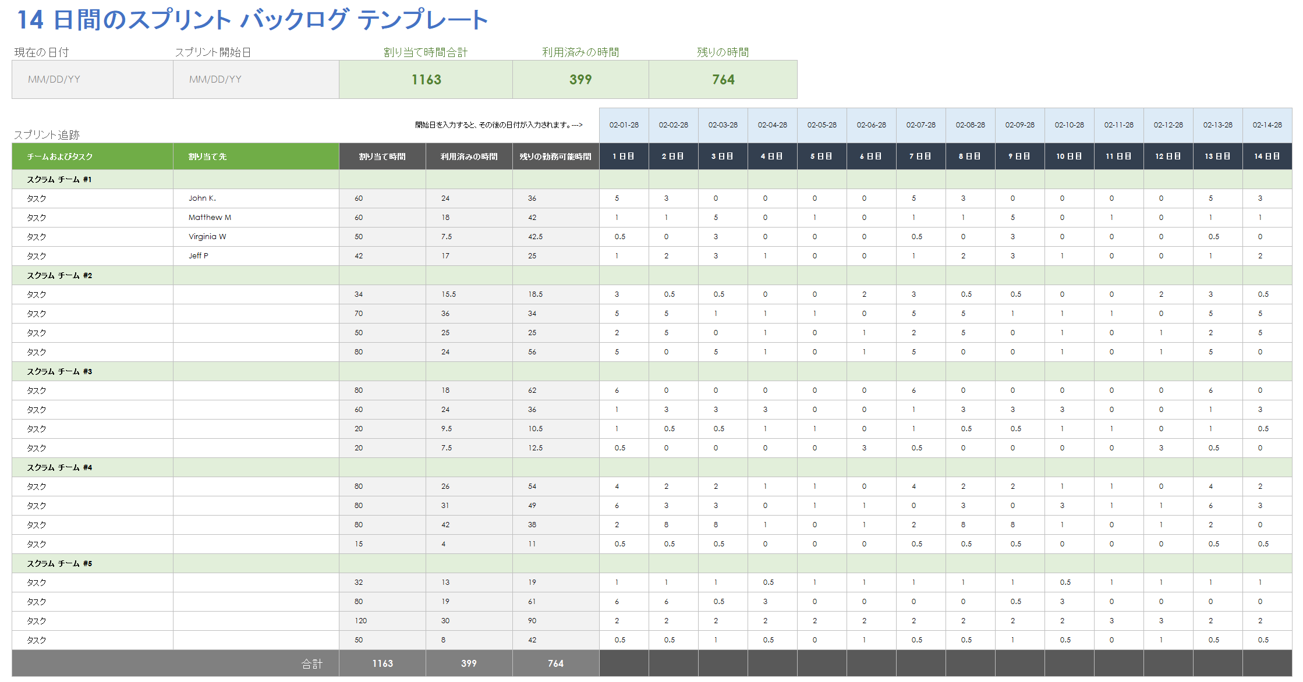Click remaining hours 18.5 cell
1303x682 pixels.
(x=556, y=294)
